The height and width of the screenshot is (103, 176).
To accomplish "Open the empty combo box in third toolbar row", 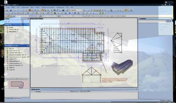I will 22,16.
